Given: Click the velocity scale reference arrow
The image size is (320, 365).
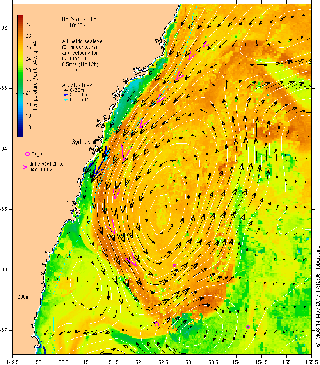Looking at the screenshot, I should [x=72, y=70].
